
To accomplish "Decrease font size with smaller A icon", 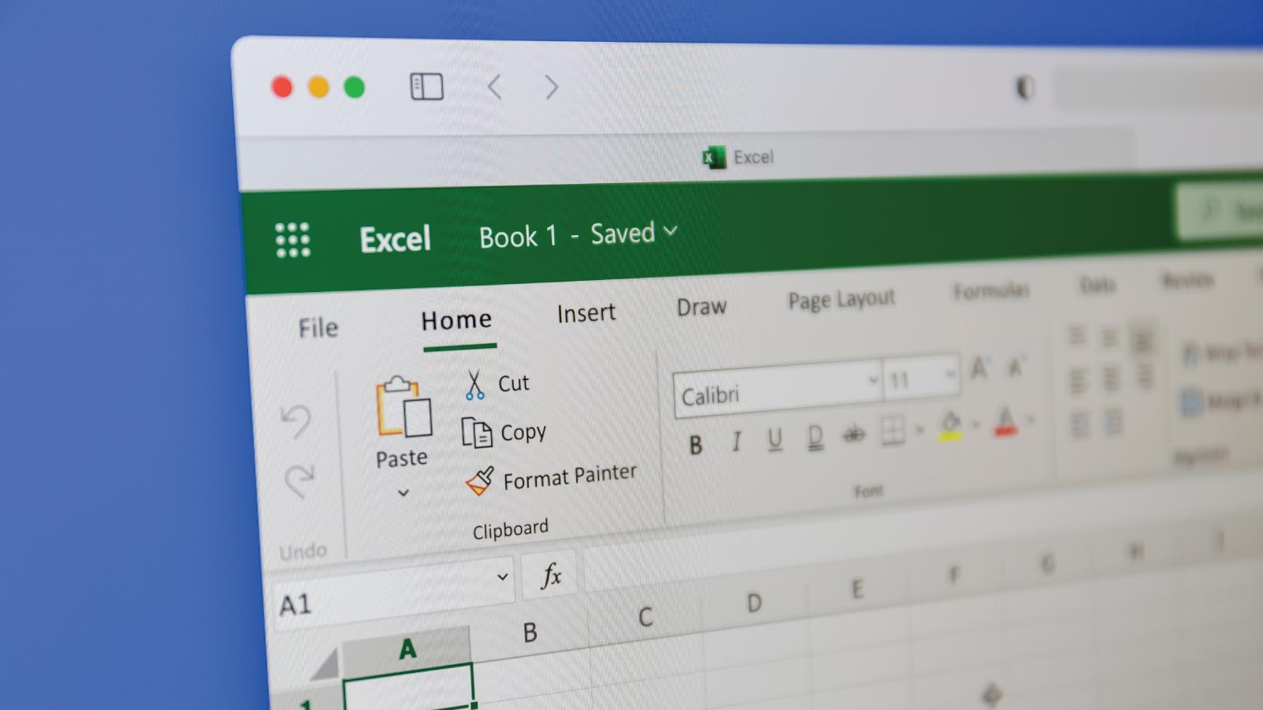I will coord(1016,365).
